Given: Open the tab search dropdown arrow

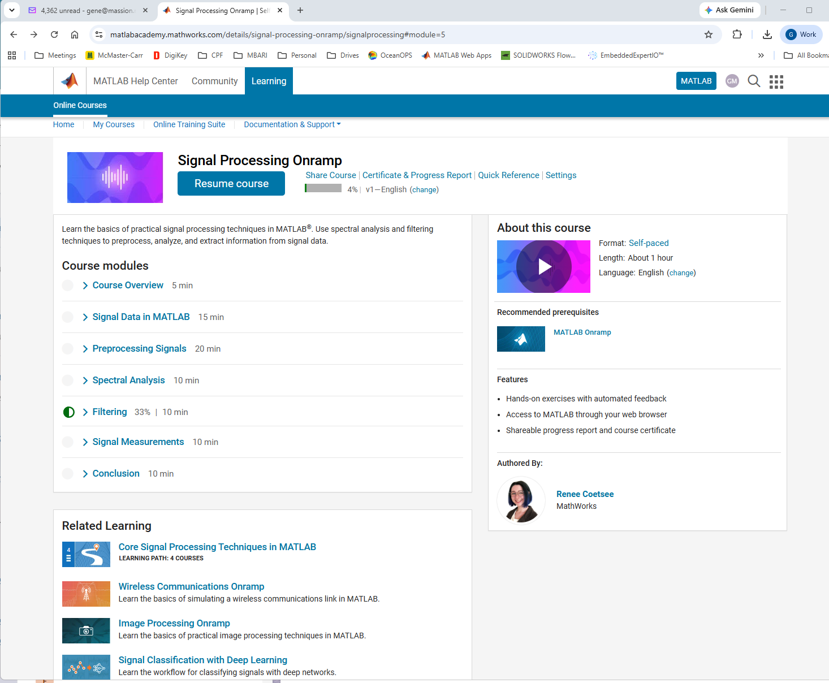Looking at the screenshot, I should point(11,10).
